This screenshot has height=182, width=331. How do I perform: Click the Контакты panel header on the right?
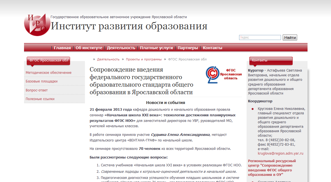click(271, 60)
